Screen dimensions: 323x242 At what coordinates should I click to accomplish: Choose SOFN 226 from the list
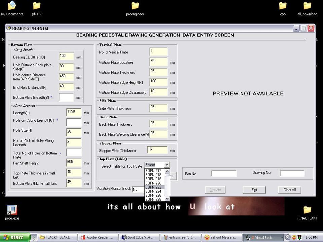[154, 195]
